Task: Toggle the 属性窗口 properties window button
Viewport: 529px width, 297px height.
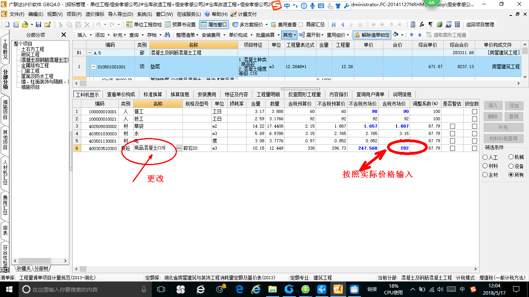Action: [214, 24]
